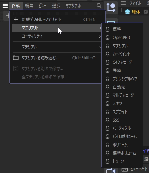Open the object manager hamburger menu

point(123,3)
